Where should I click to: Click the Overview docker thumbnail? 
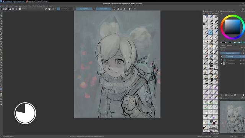232,117
